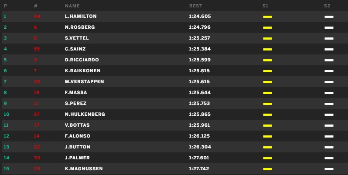Click position 10 in the P column

[7, 114]
